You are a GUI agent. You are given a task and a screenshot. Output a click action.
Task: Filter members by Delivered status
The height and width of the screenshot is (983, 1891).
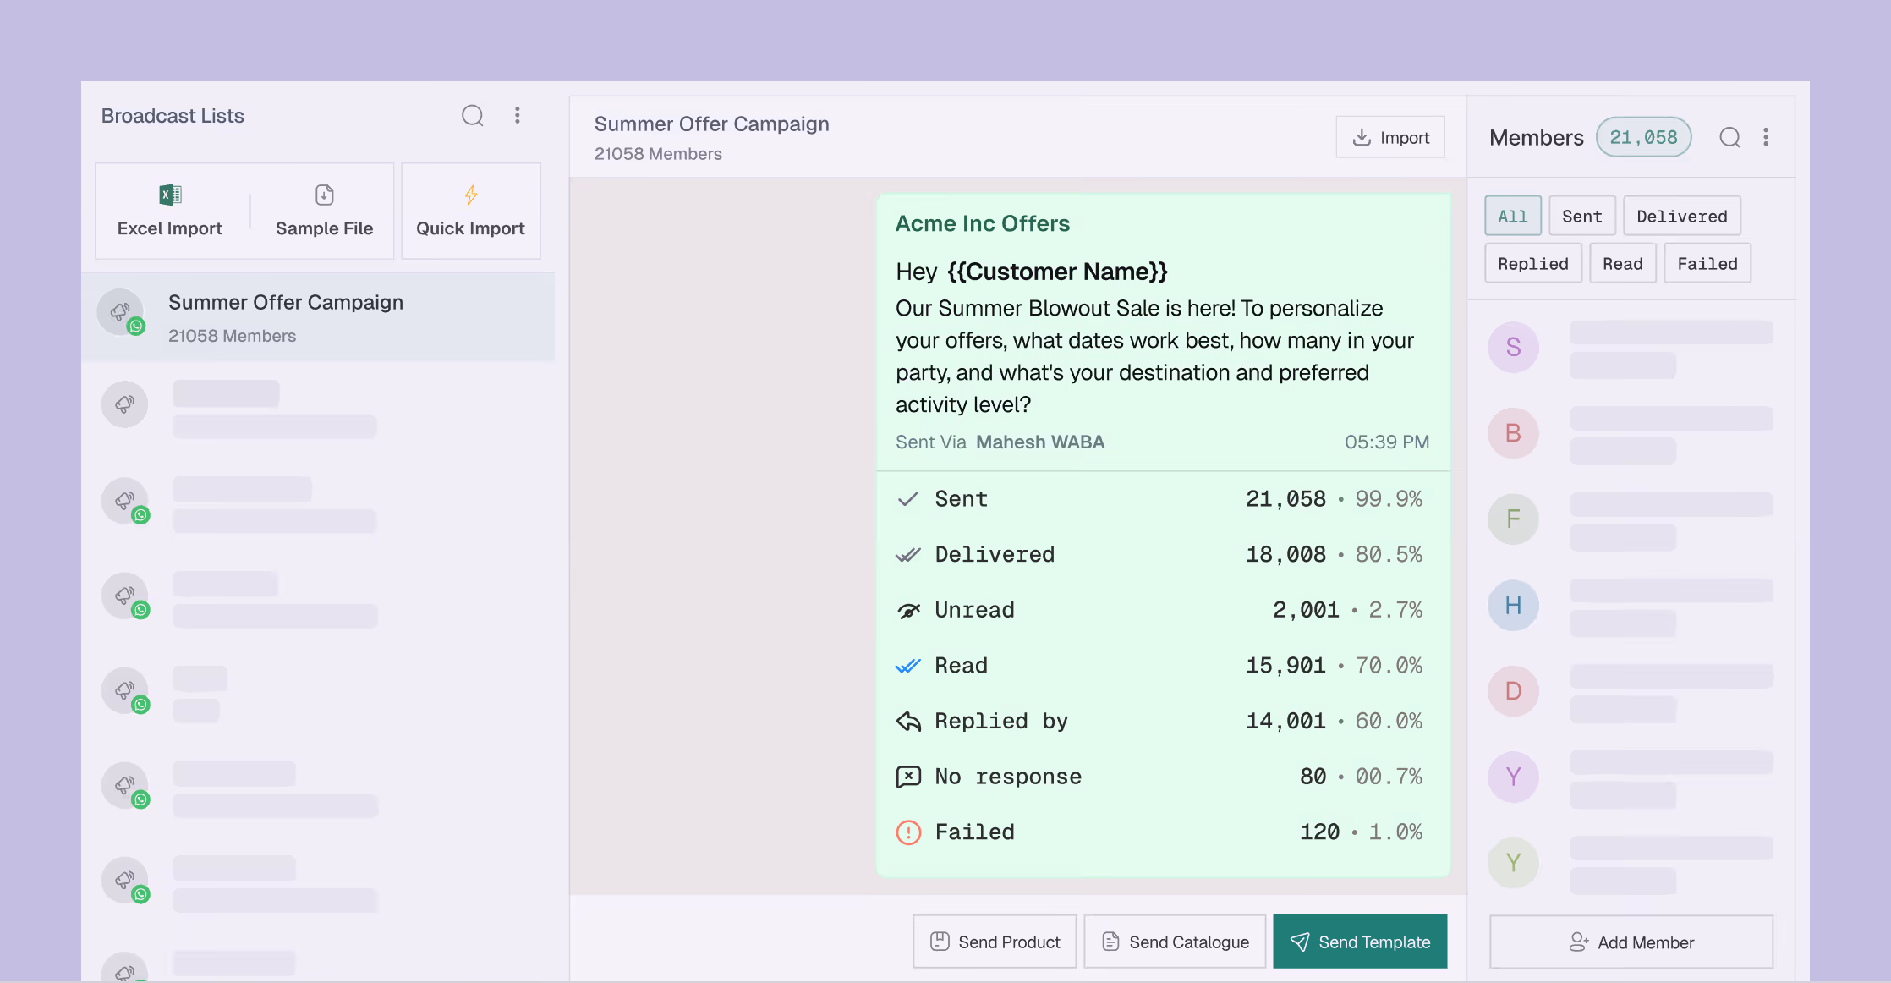[x=1681, y=216]
